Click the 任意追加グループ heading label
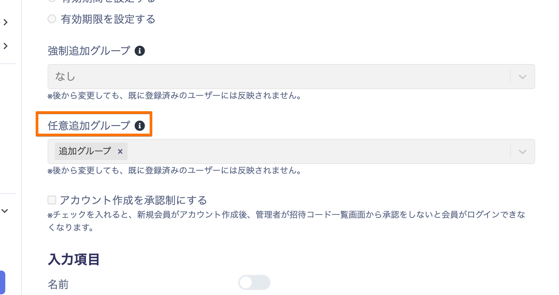 coord(89,126)
